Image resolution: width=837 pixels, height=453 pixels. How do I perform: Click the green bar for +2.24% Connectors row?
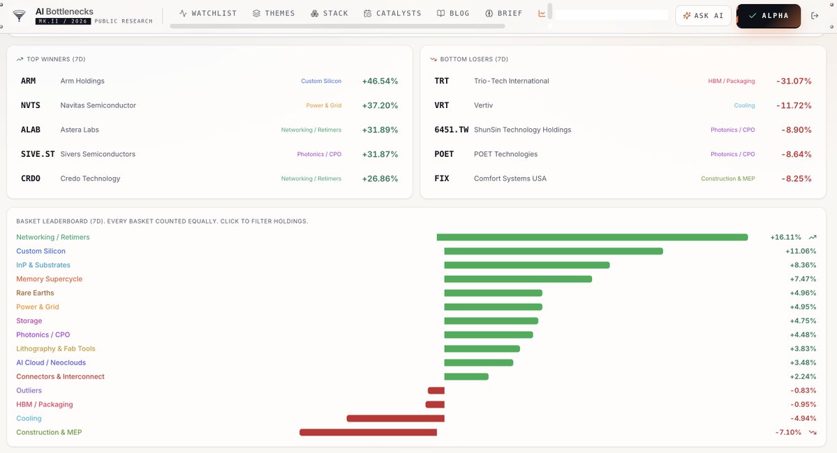466,376
